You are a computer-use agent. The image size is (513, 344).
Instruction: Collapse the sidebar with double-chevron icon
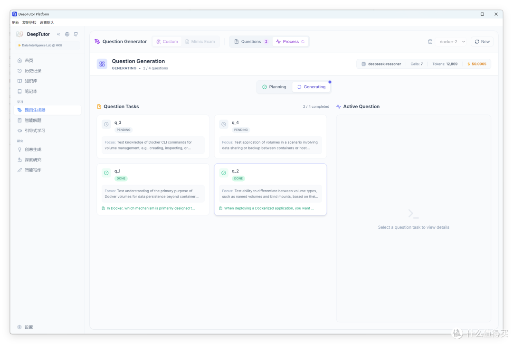(58, 34)
